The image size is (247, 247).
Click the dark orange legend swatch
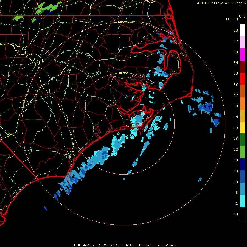(x=242, y=91)
